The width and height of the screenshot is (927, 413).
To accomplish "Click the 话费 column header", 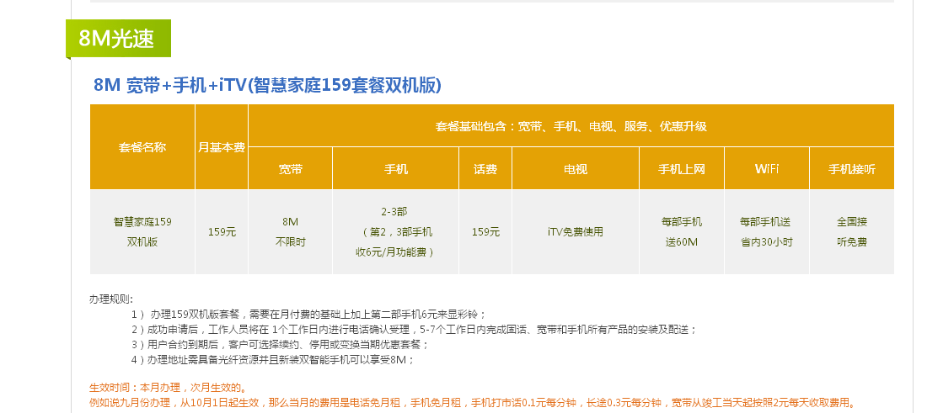I will click(485, 169).
